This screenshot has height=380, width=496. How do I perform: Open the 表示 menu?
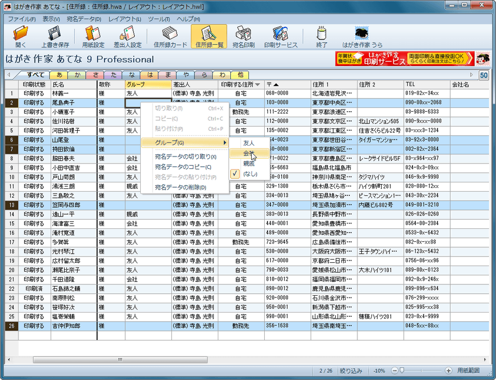[51, 19]
